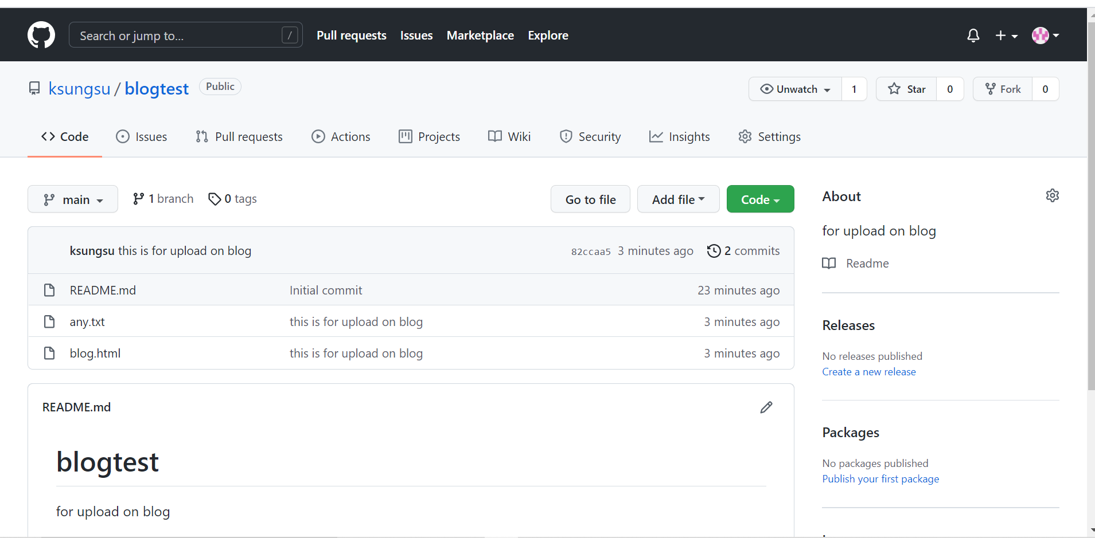View the stargazers count next to Star
Screen dimensions: 1095x538
click(x=950, y=89)
